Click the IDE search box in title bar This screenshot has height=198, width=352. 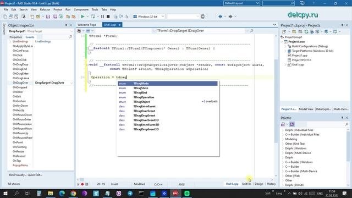click(x=278, y=3)
